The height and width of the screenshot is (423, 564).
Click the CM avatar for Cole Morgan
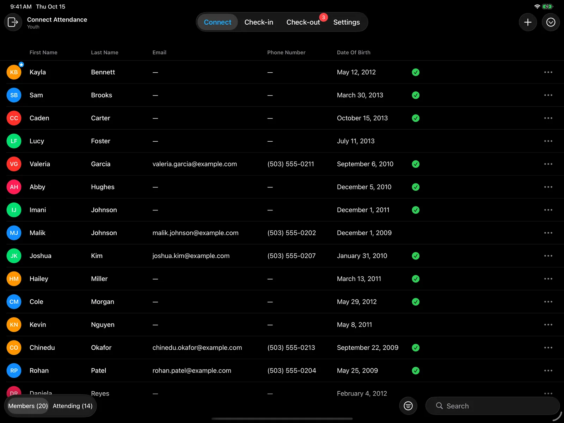point(14,302)
